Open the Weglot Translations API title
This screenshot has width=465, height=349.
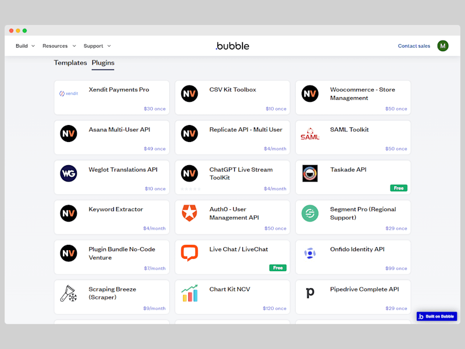point(123,169)
